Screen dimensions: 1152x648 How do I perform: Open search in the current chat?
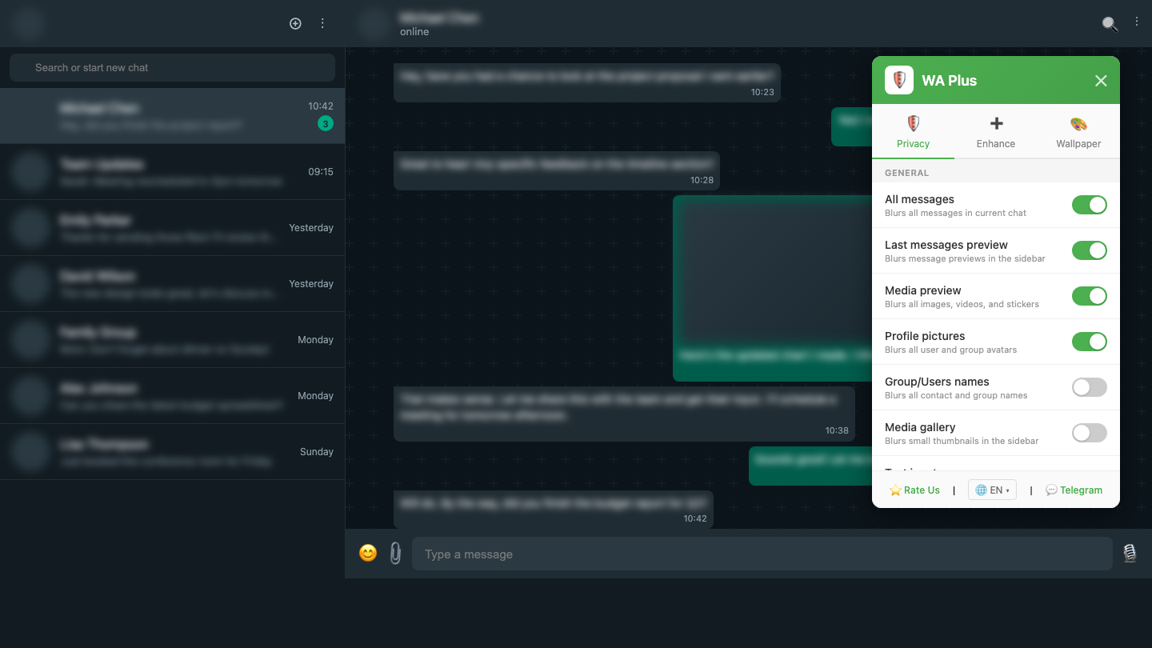click(x=1110, y=23)
